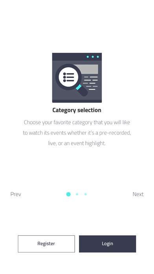Jump to the second page indicator dot
Screen dimensions: 154x274
[77, 194]
